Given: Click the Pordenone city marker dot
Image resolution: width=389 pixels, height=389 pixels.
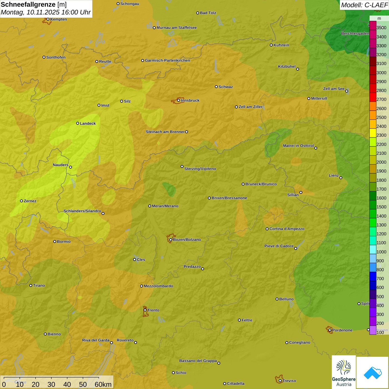Looking at the screenshot, I should point(330,330).
